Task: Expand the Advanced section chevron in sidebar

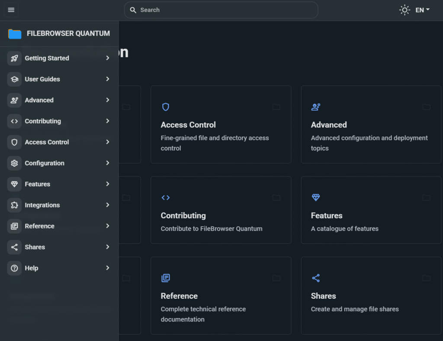Action: click(108, 100)
